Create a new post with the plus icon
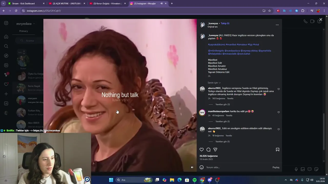Screen dimensions: 328x184 (6, 94)
